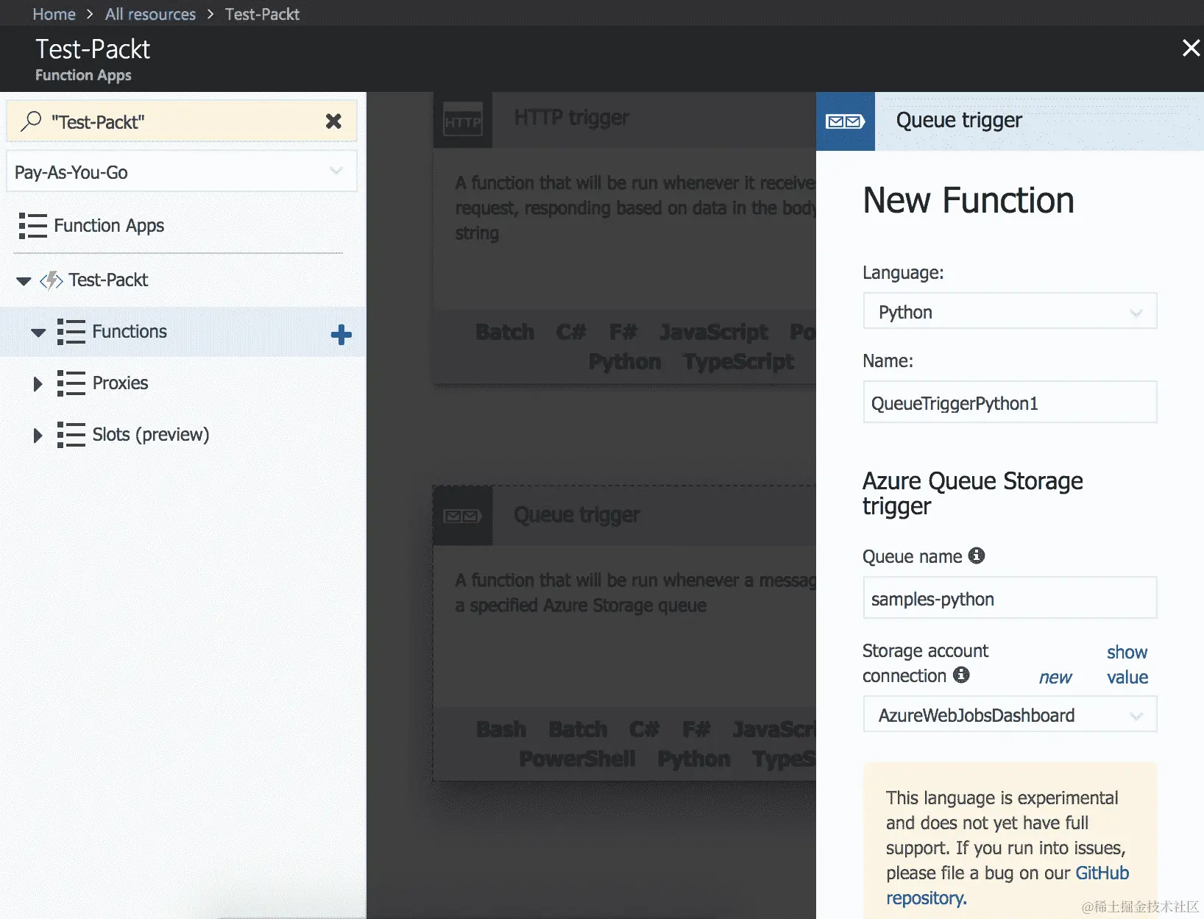The width and height of the screenshot is (1204, 919).
Task: Choose C# under the HTTP trigger card
Action: coord(571,333)
